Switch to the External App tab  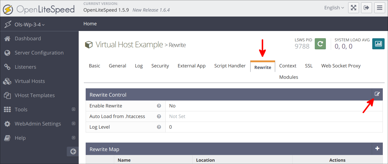pyautogui.click(x=192, y=66)
